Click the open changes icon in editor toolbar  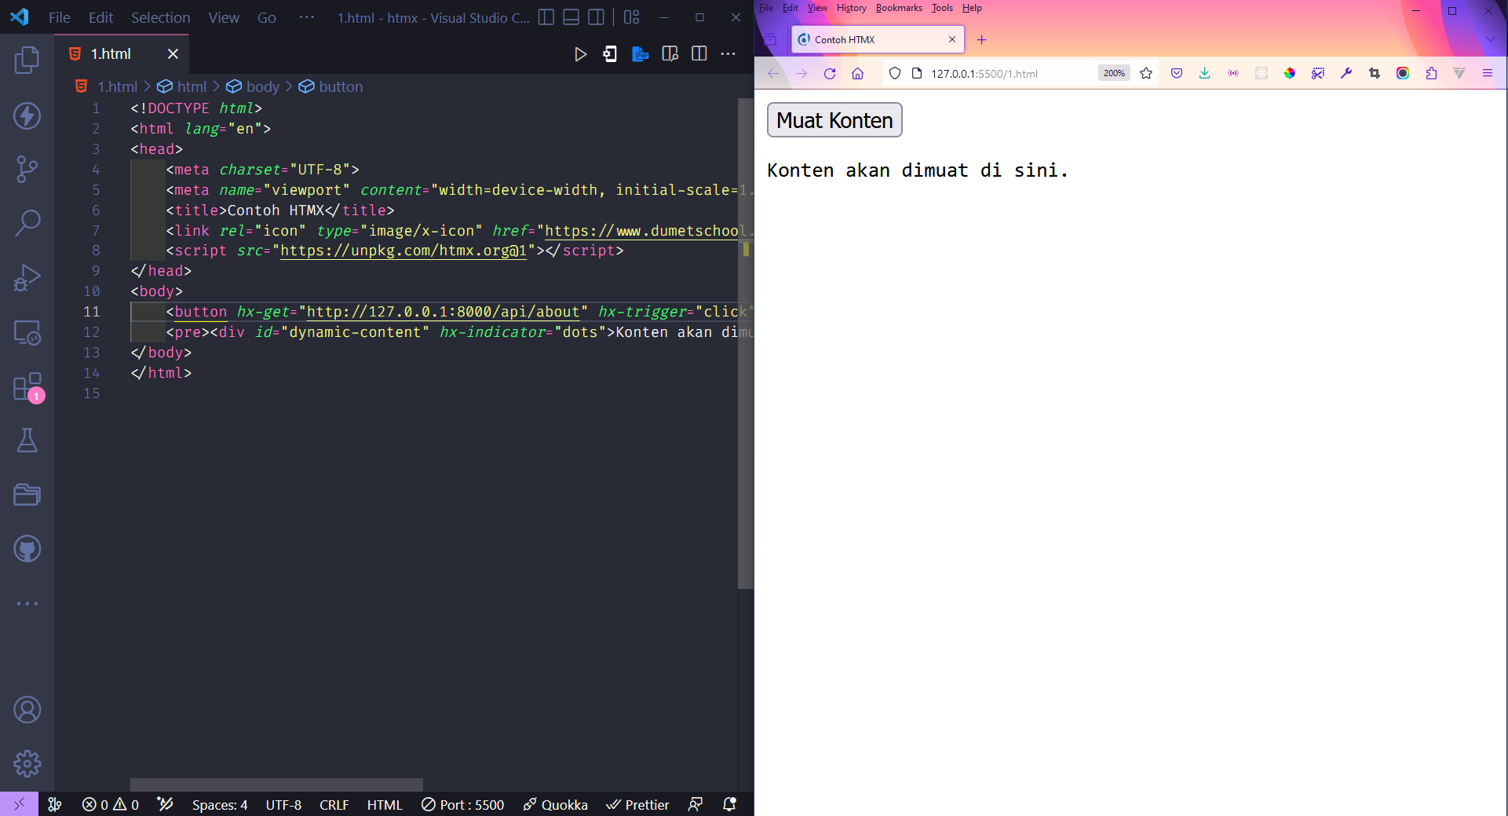pyautogui.click(x=610, y=54)
